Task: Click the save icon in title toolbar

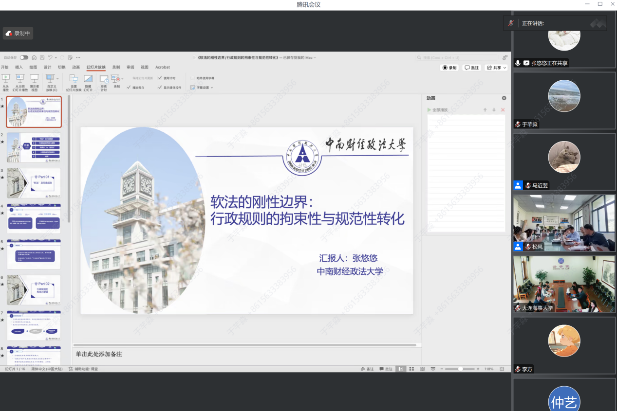Action: 42,57
